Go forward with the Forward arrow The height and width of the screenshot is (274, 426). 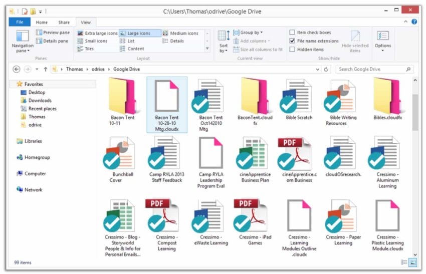pyautogui.click(x=28, y=69)
